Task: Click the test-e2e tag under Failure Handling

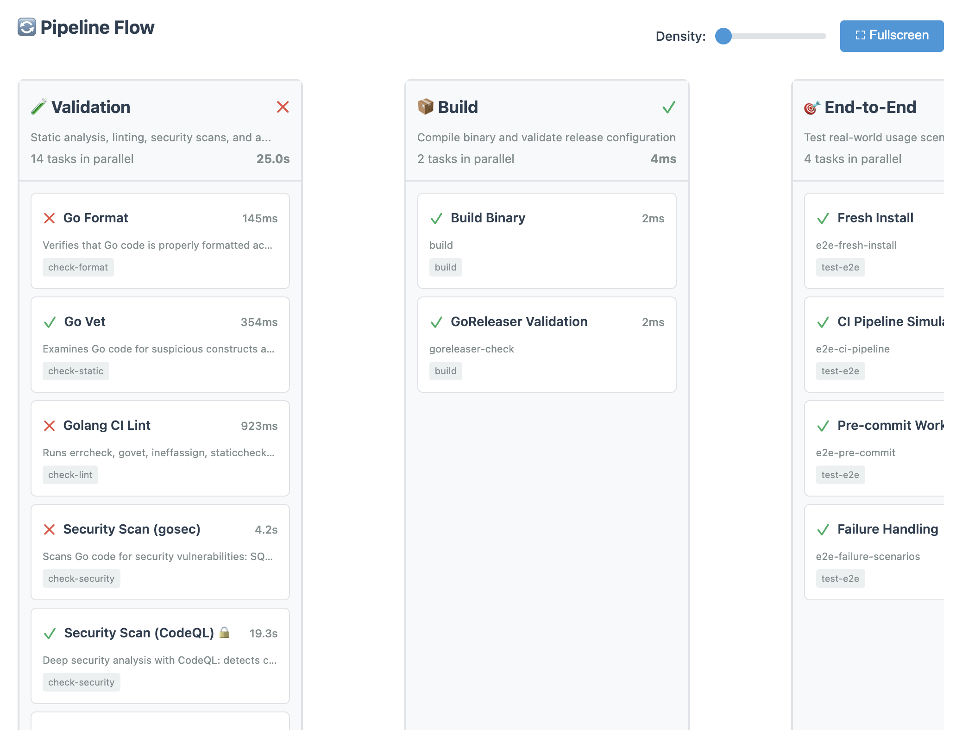Action: click(840, 579)
